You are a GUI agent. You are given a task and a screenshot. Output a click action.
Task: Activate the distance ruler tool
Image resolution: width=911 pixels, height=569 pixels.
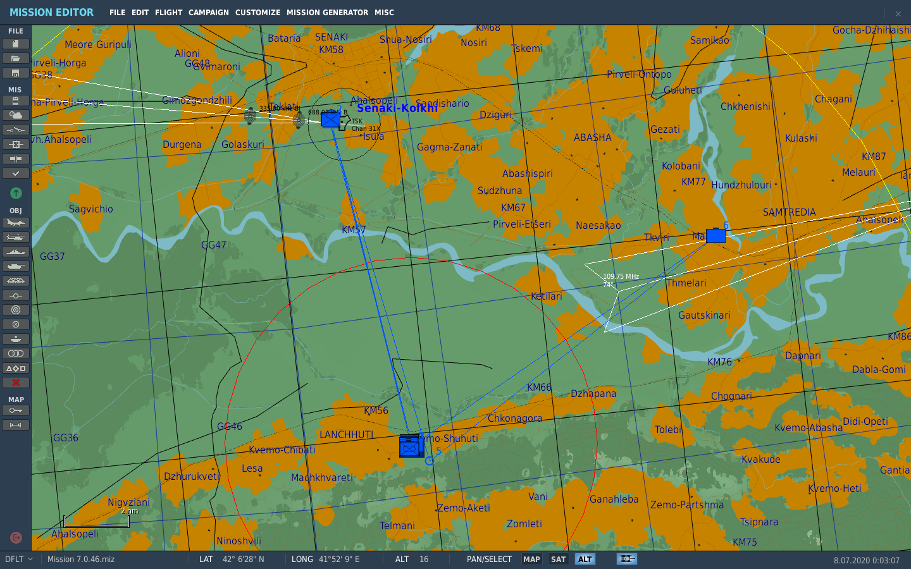pyautogui.click(x=16, y=425)
